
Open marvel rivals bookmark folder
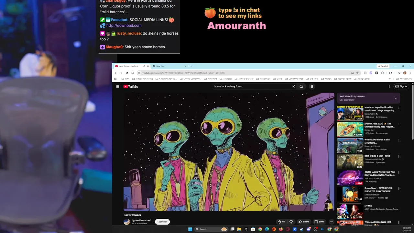pyautogui.click(x=263, y=79)
